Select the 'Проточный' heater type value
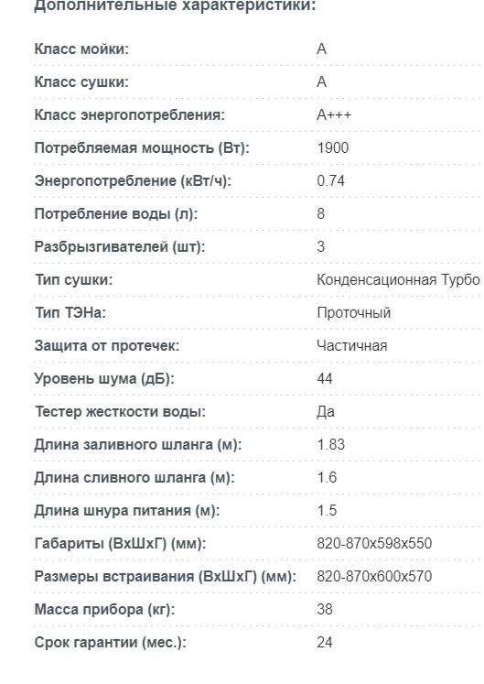The height and width of the screenshot is (684, 484). point(354,313)
